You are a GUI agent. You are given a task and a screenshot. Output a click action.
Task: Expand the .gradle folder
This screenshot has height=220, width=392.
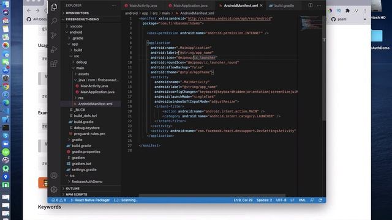point(91,38)
